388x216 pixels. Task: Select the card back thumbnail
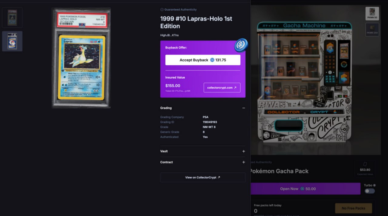click(12, 41)
